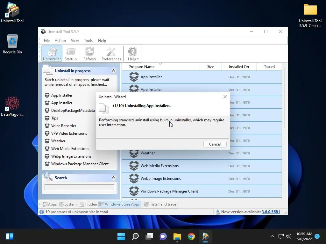
Task: Sort by Size column header
Action: coord(210,67)
